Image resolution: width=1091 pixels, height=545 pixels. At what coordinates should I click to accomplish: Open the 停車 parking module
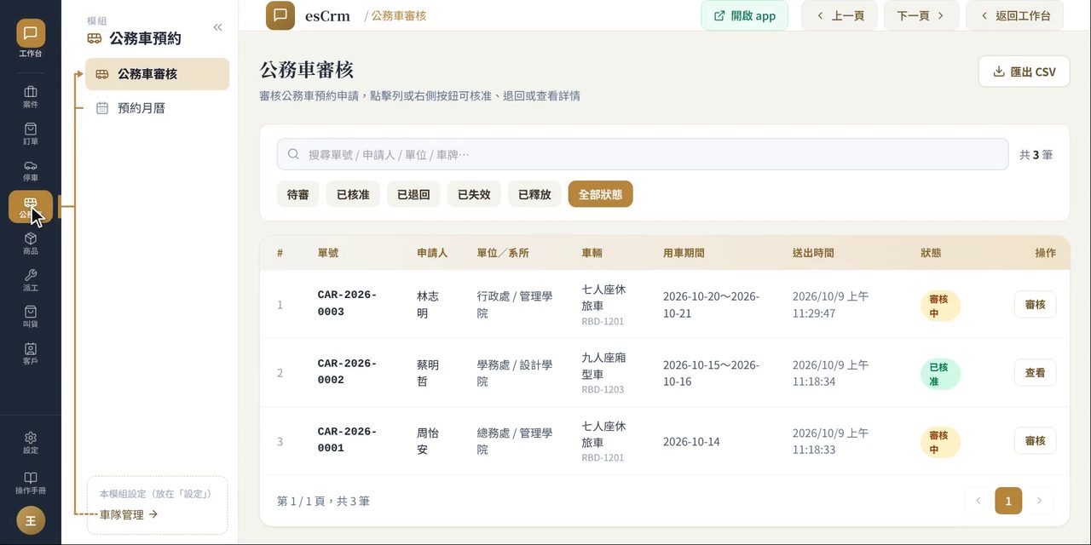(x=31, y=170)
